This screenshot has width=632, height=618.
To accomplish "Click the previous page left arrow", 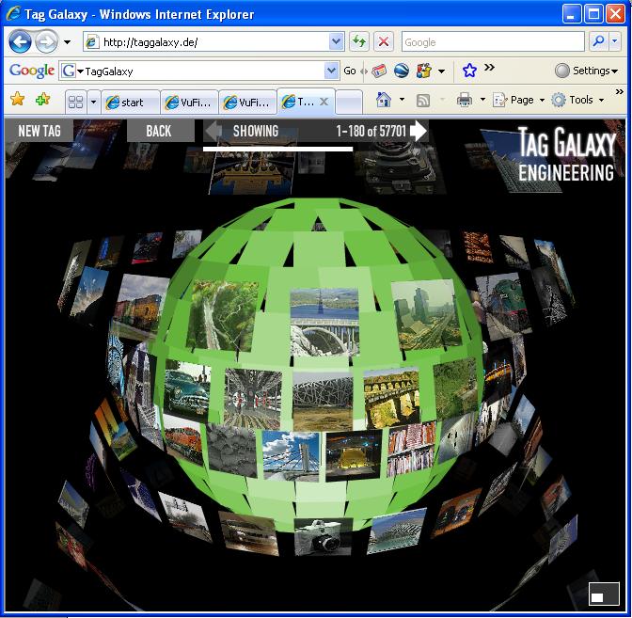I will [213, 131].
